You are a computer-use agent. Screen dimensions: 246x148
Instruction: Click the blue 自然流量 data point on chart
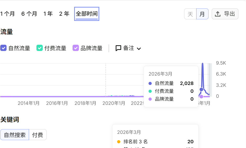click(x=201, y=89)
